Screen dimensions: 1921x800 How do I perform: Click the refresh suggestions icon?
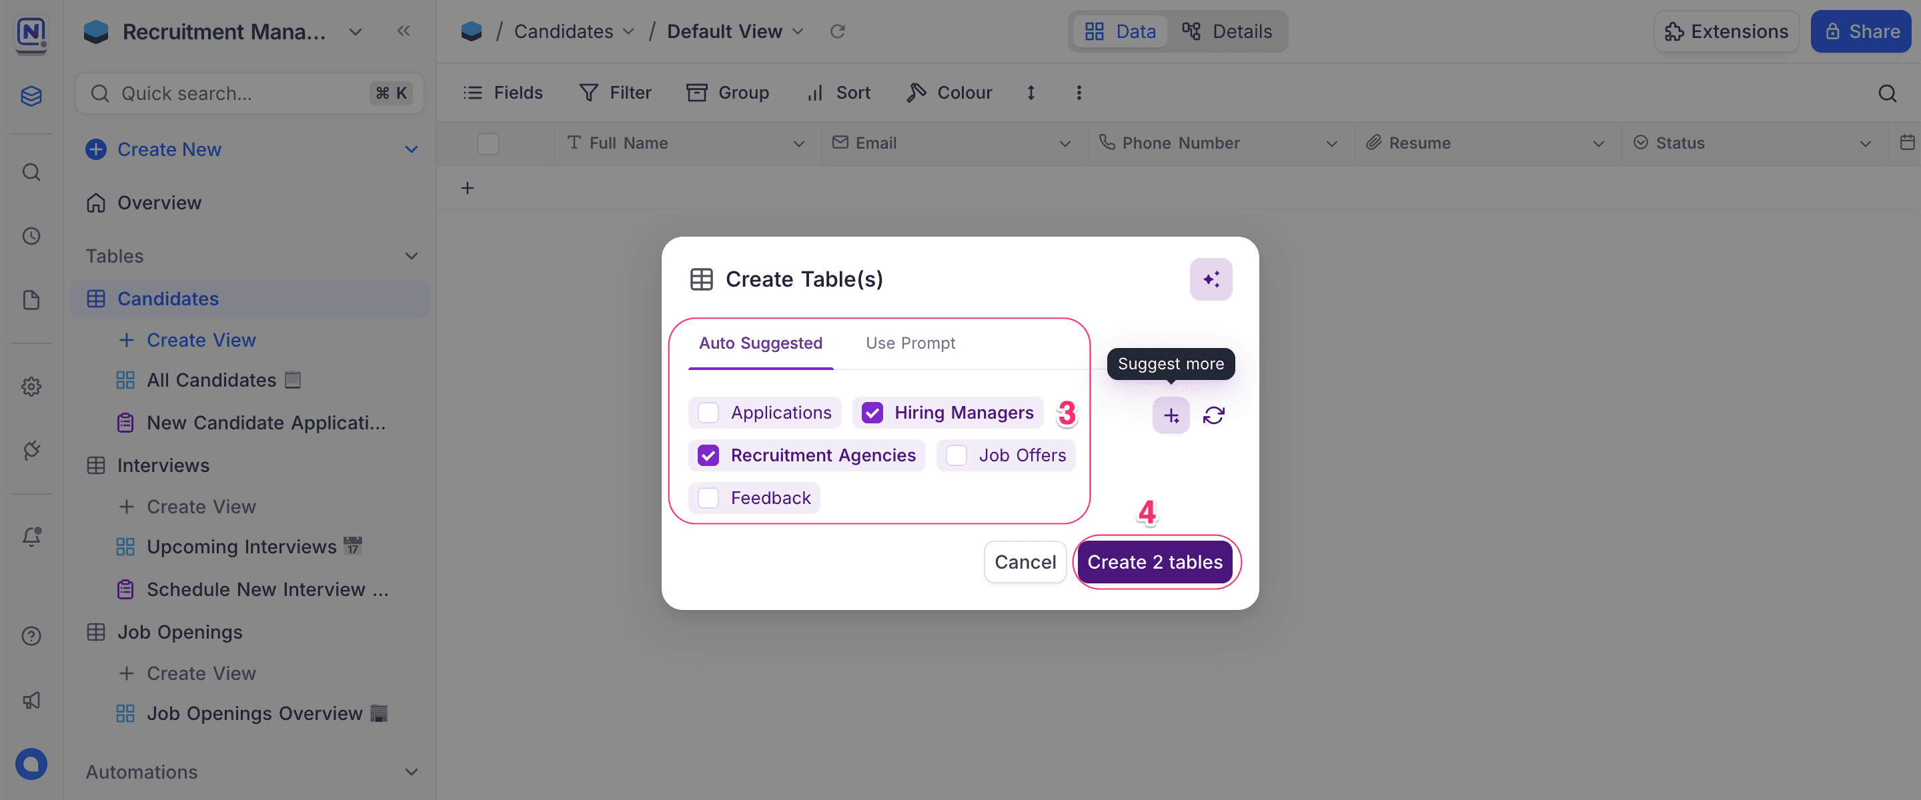(1213, 415)
